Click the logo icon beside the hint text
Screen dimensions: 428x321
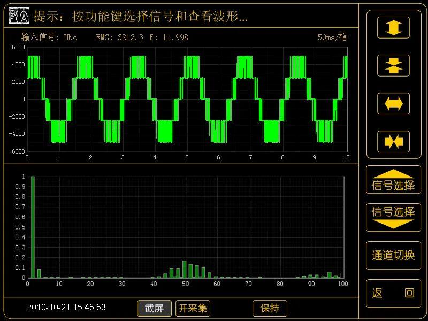click(19, 17)
